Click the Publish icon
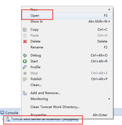 [25, 79]
